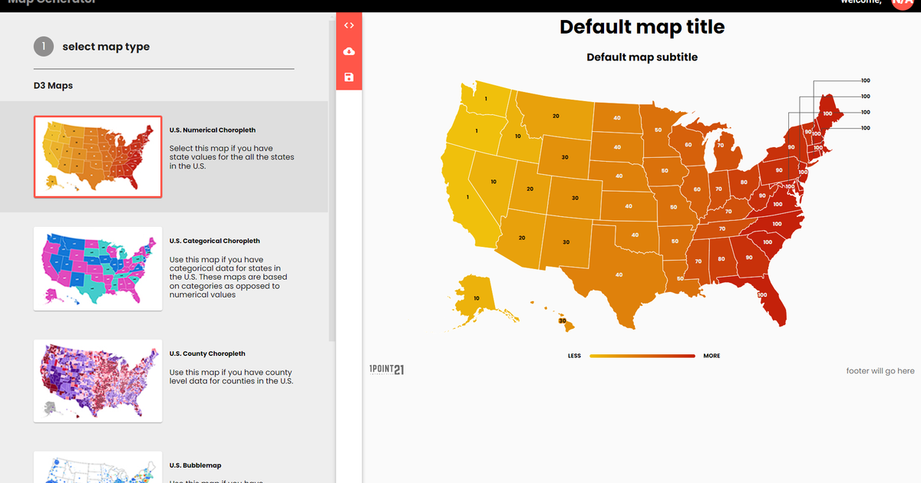921x483 pixels.
Task: Click the 'footer will go here' link
Action: pos(880,370)
